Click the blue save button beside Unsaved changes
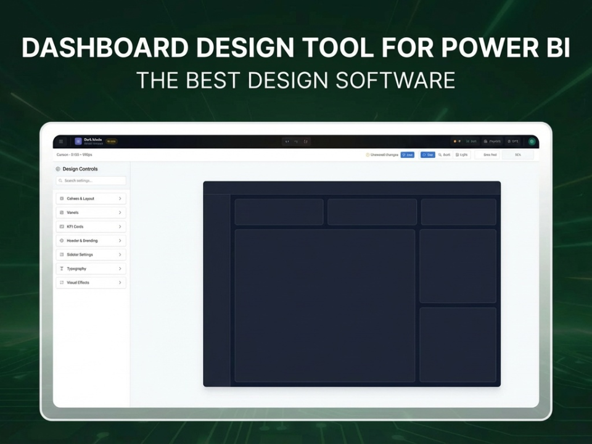 [408, 155]
